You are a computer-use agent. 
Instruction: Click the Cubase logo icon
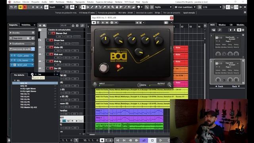click(10, 2)
